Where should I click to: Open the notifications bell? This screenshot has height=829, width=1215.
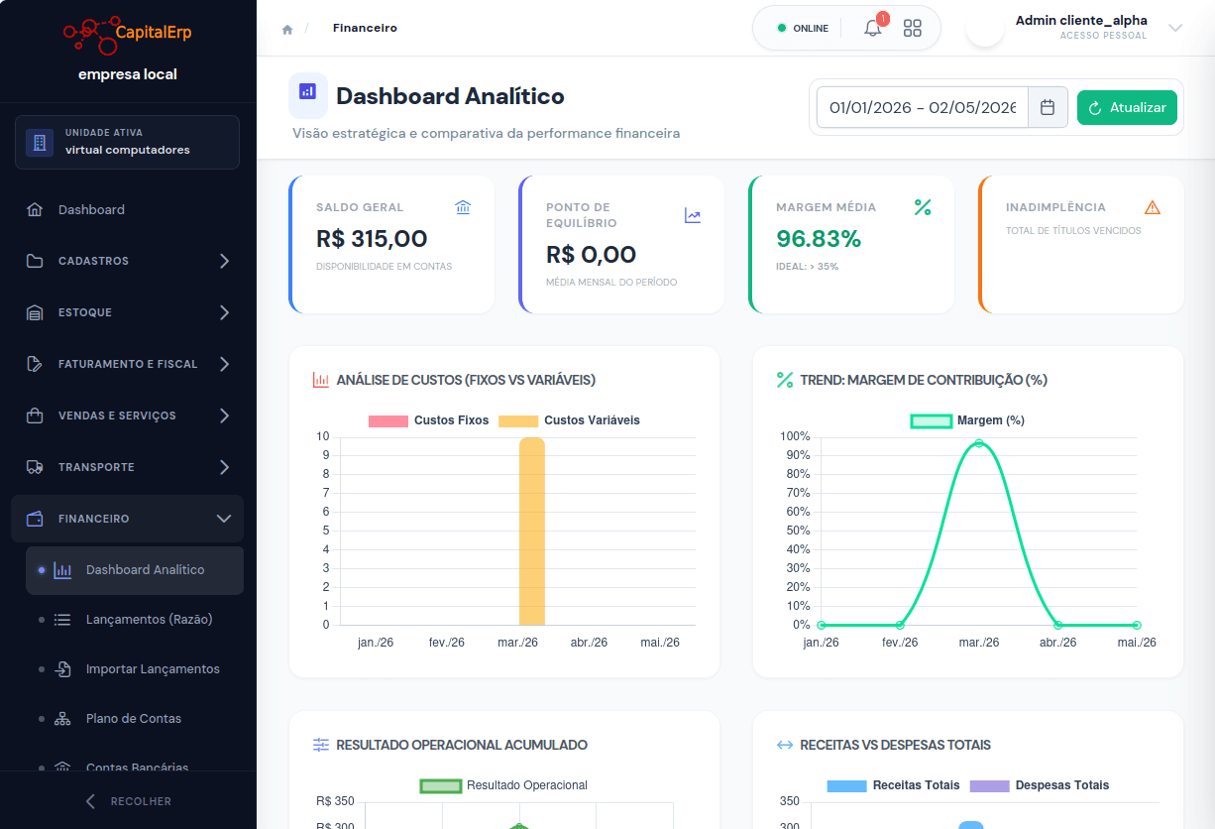pyautogui.click(x=873, y=28)
